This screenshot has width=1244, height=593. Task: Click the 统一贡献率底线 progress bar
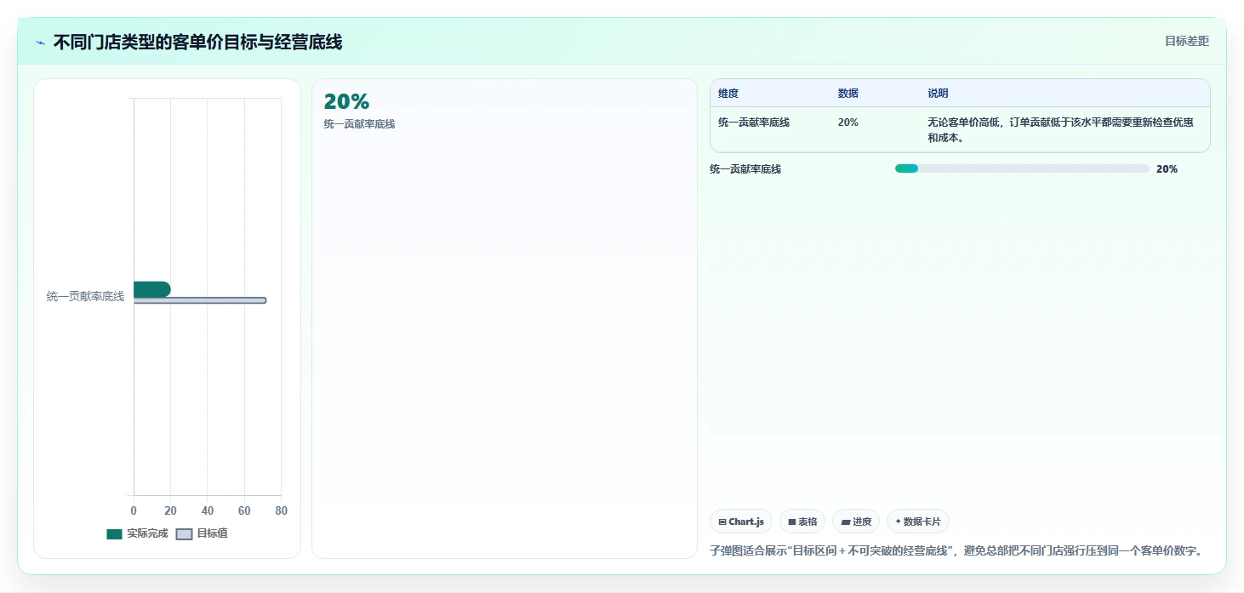point(1022,168)
